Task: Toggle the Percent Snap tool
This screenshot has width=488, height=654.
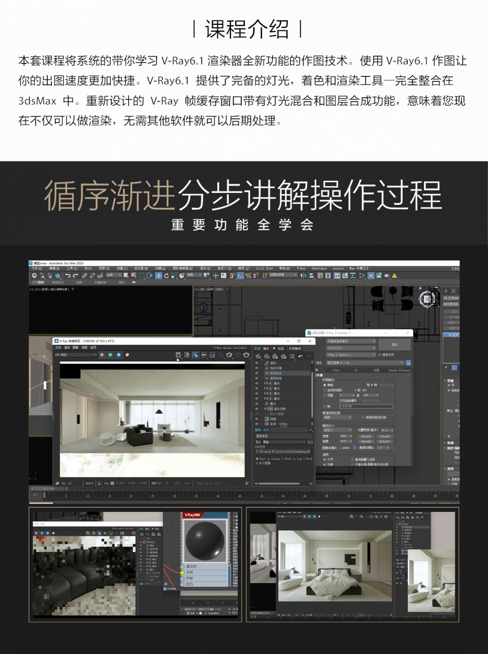Action: coord(248,276)
